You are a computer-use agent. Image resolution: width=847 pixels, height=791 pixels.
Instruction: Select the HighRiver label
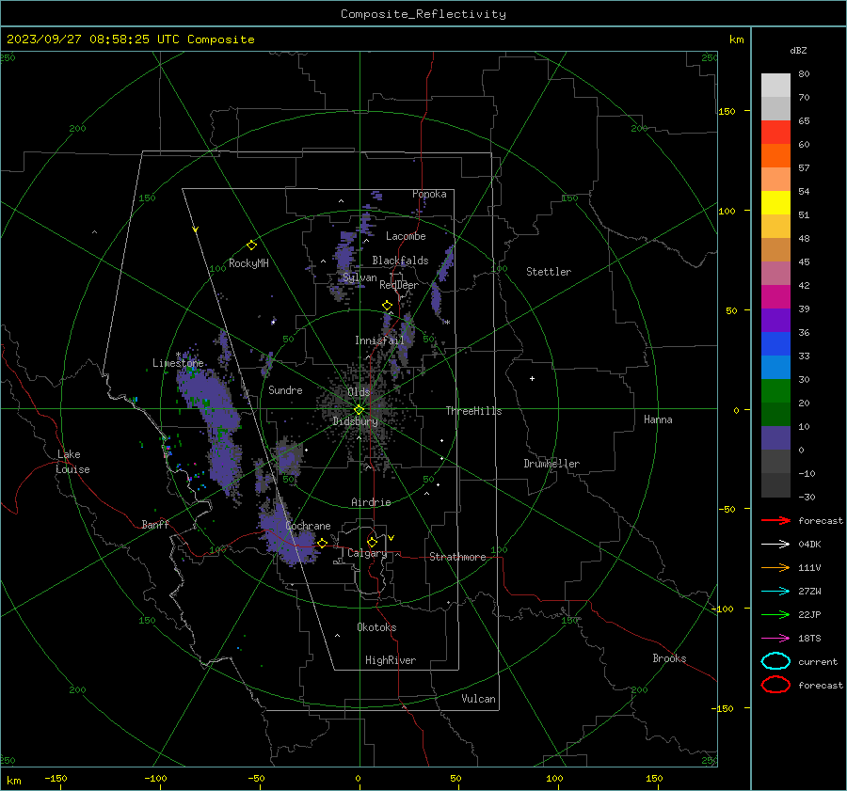point(391,660)
